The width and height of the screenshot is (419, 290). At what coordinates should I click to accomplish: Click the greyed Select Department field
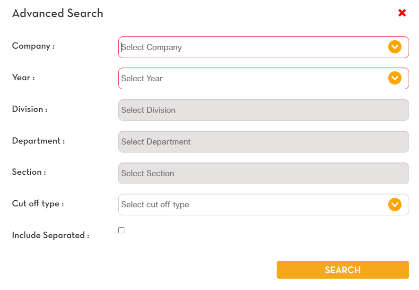pyautogui.click(x=263, y=142)
